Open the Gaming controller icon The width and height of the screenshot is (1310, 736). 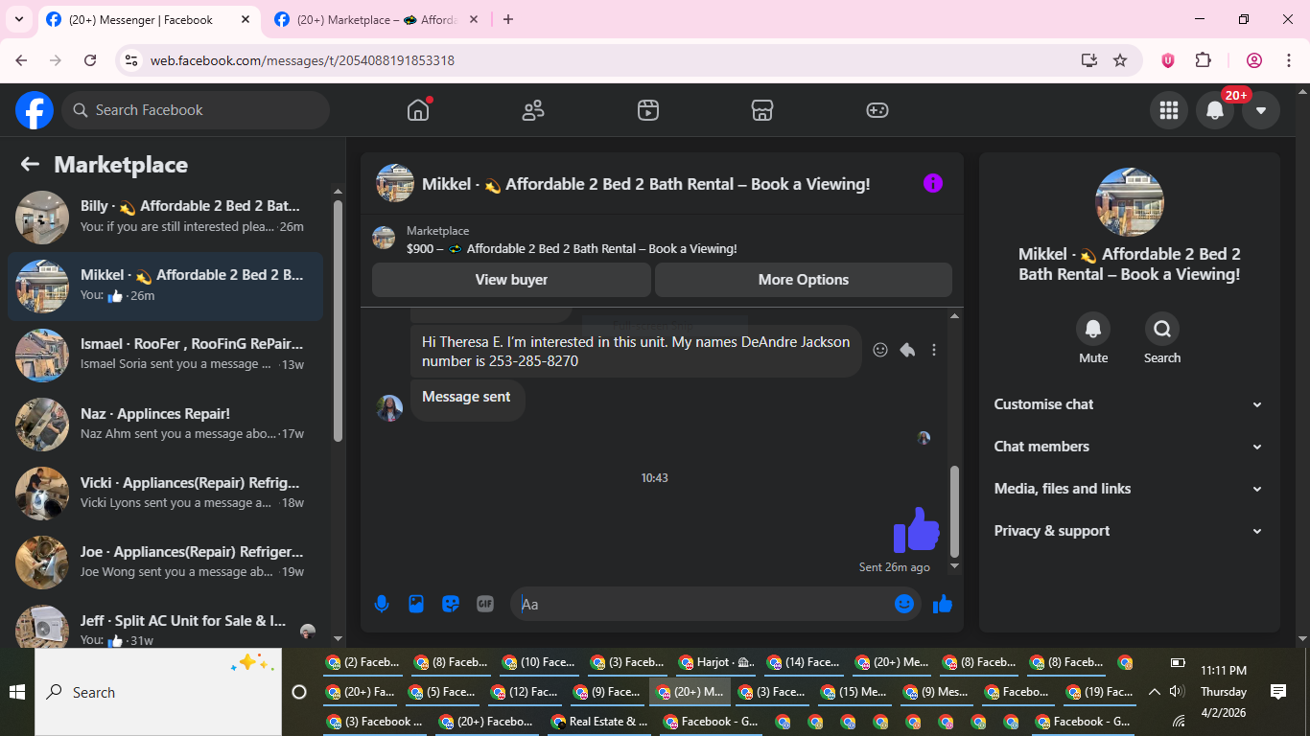(x=877, y=110)
